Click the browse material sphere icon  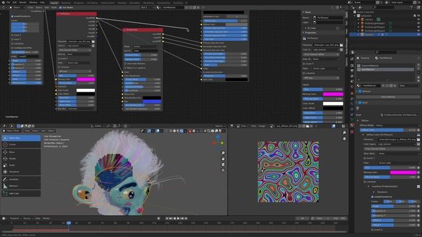coord(359,86)
